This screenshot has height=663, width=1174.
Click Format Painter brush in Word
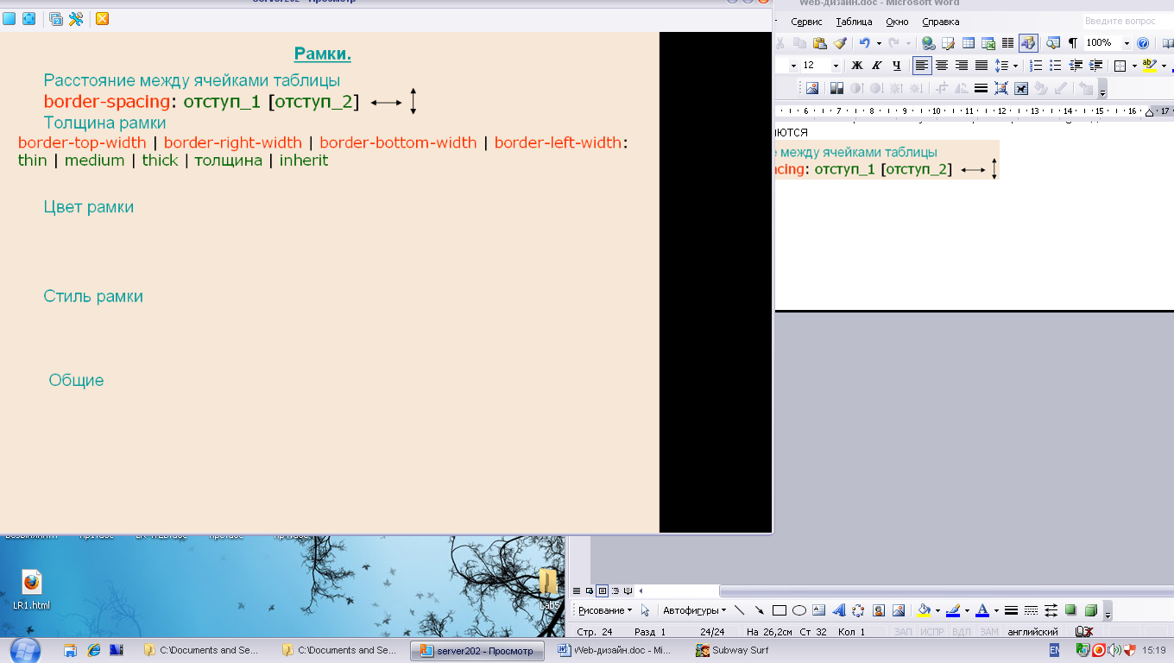coord(841,43)
